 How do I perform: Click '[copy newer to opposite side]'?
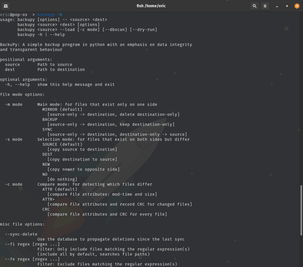84,169
